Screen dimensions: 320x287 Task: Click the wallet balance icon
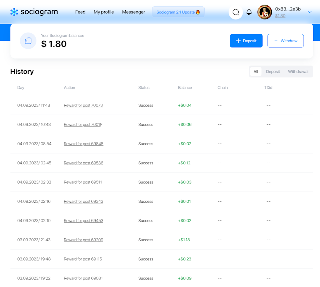pos(28,41)
